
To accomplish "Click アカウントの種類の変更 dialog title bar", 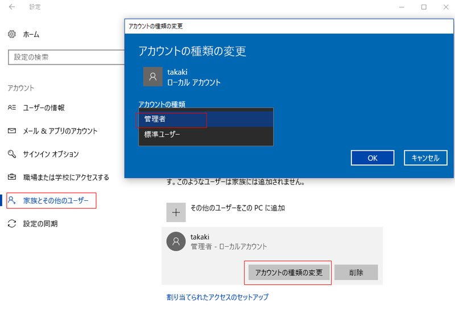I will 289,26.
